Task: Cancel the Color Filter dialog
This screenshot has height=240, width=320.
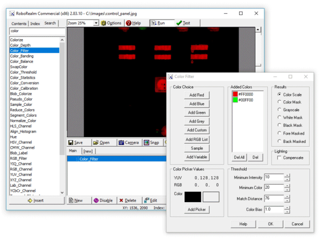Action: pos(297,224)
